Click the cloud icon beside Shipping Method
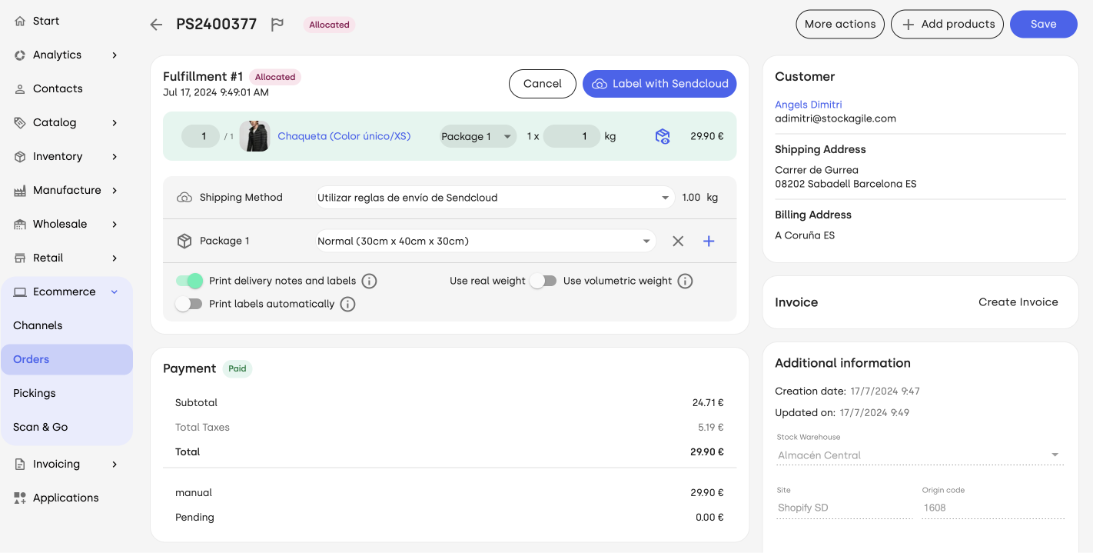The height and width of the screenshot is (553, 1093). click(x=184, y=197)
